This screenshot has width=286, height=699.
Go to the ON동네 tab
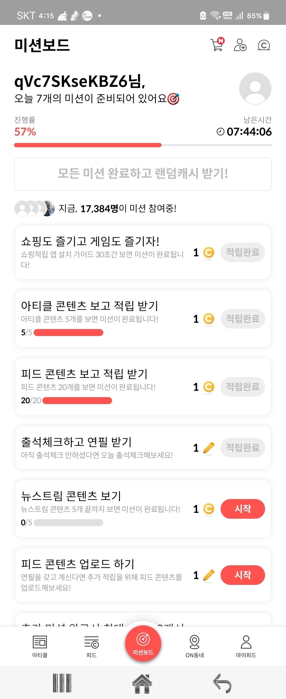pos(195,646)
